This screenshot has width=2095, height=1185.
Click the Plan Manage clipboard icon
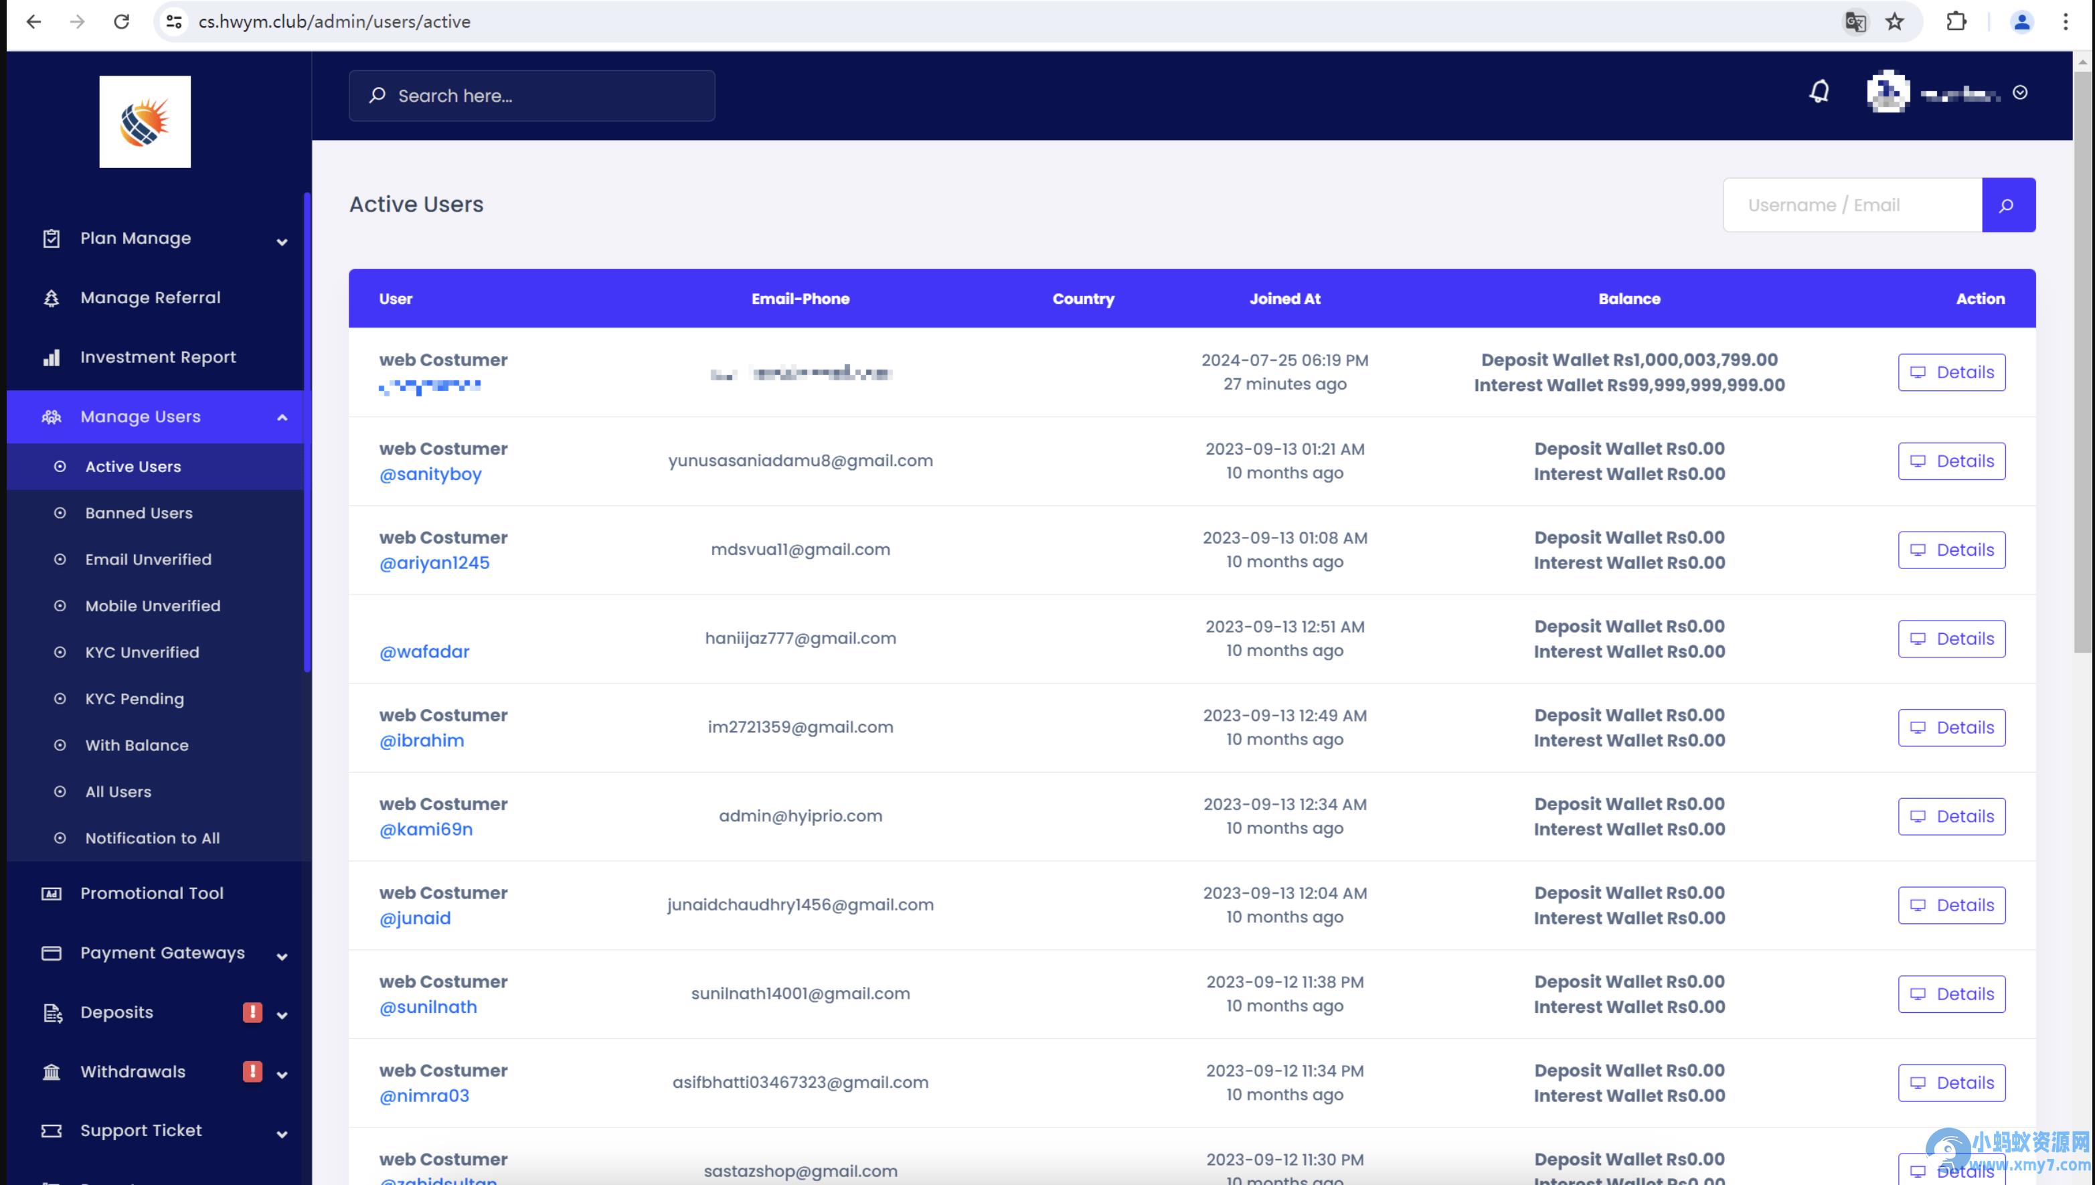pos(52,238)
